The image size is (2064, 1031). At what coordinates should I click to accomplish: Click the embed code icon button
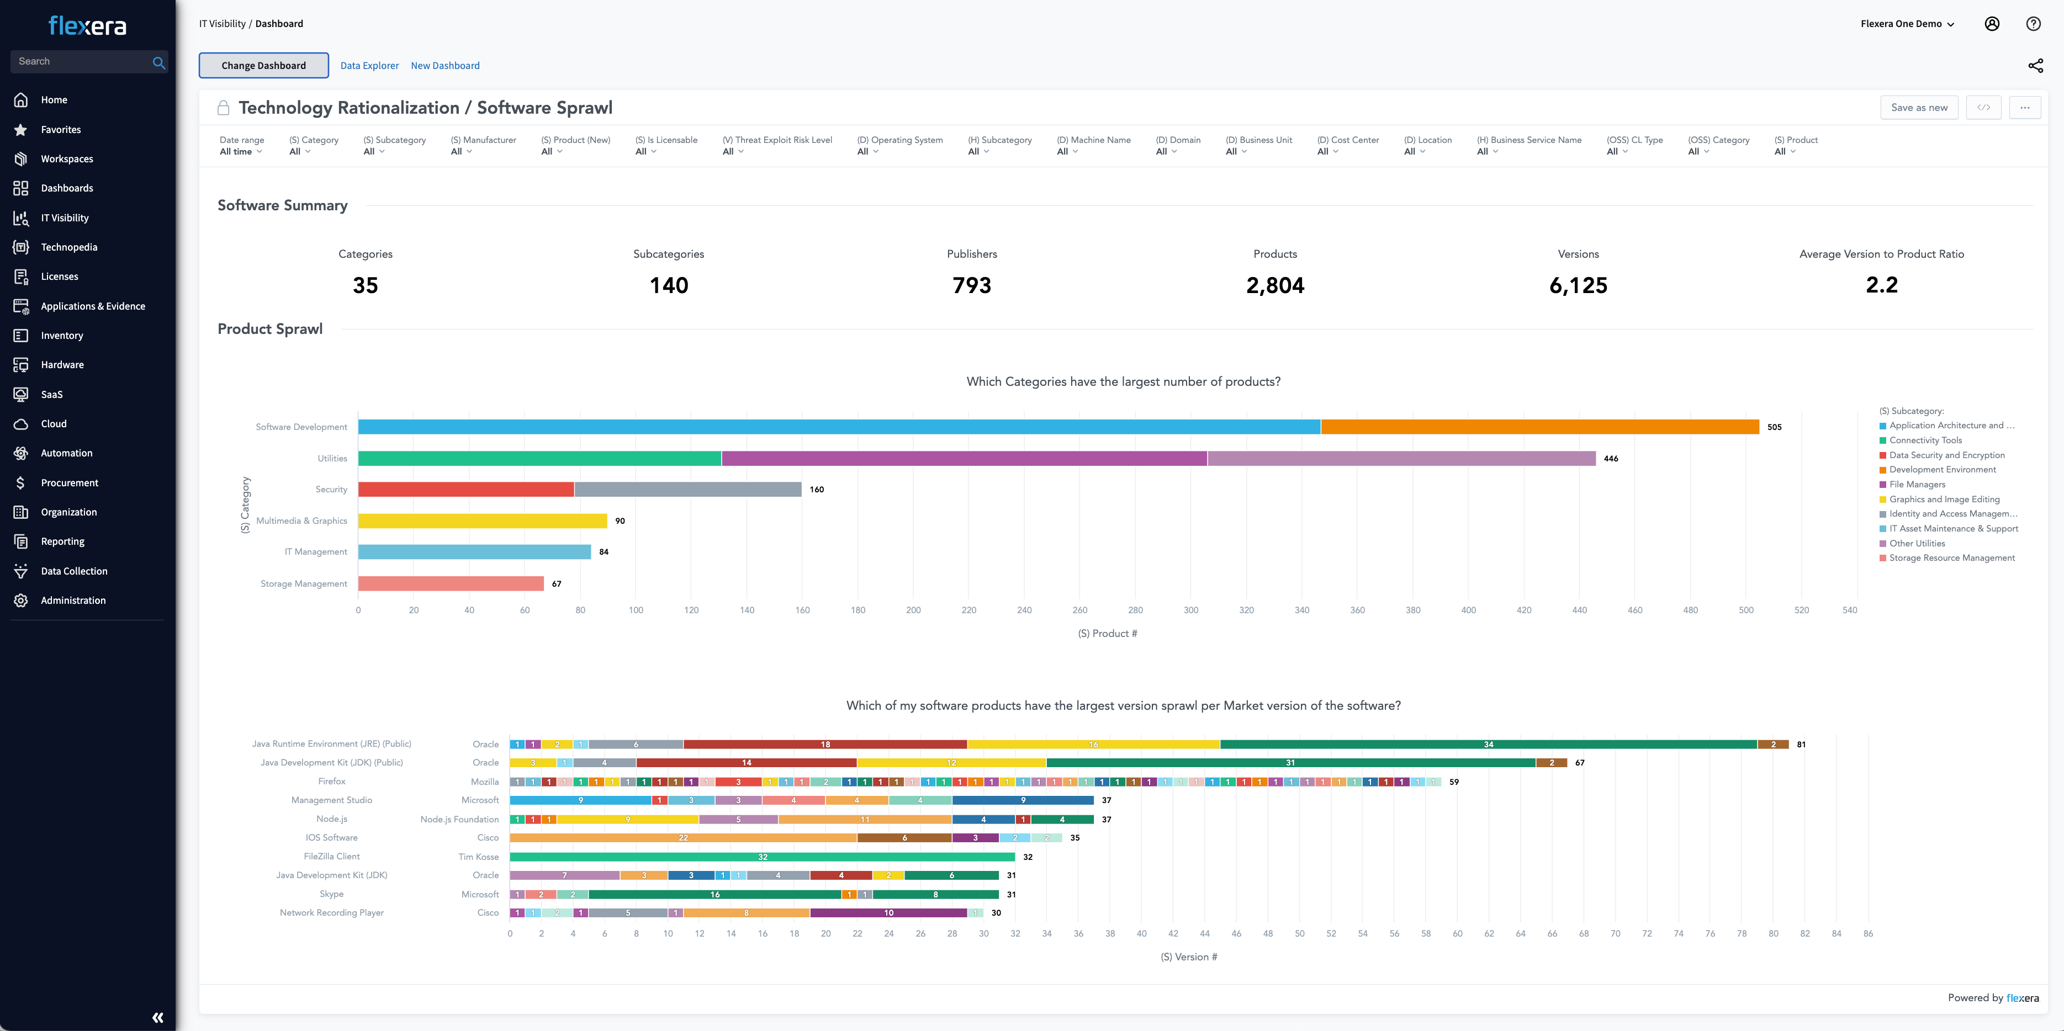click(x=1983, y=107)
